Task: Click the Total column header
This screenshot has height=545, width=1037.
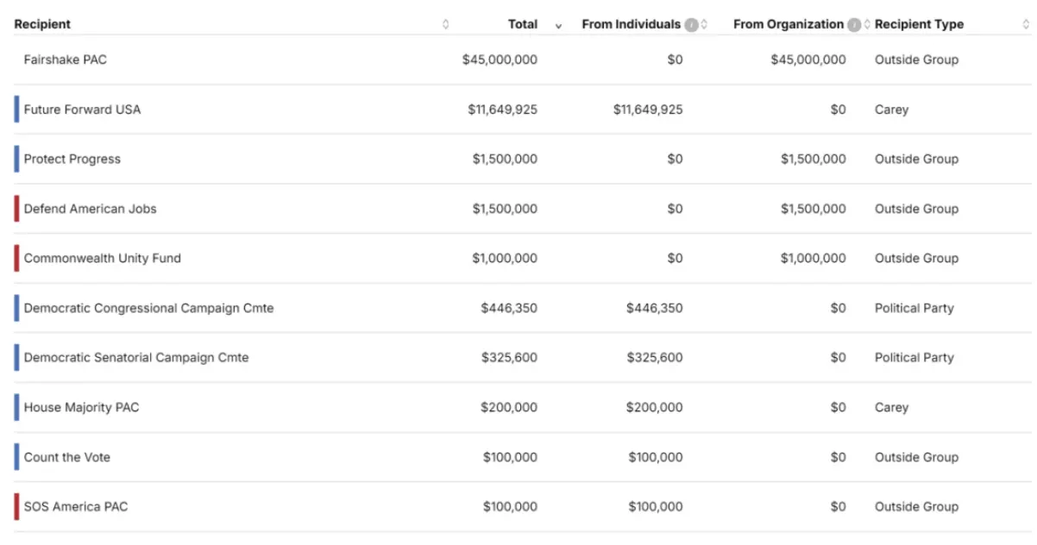Action: (522, 24)
